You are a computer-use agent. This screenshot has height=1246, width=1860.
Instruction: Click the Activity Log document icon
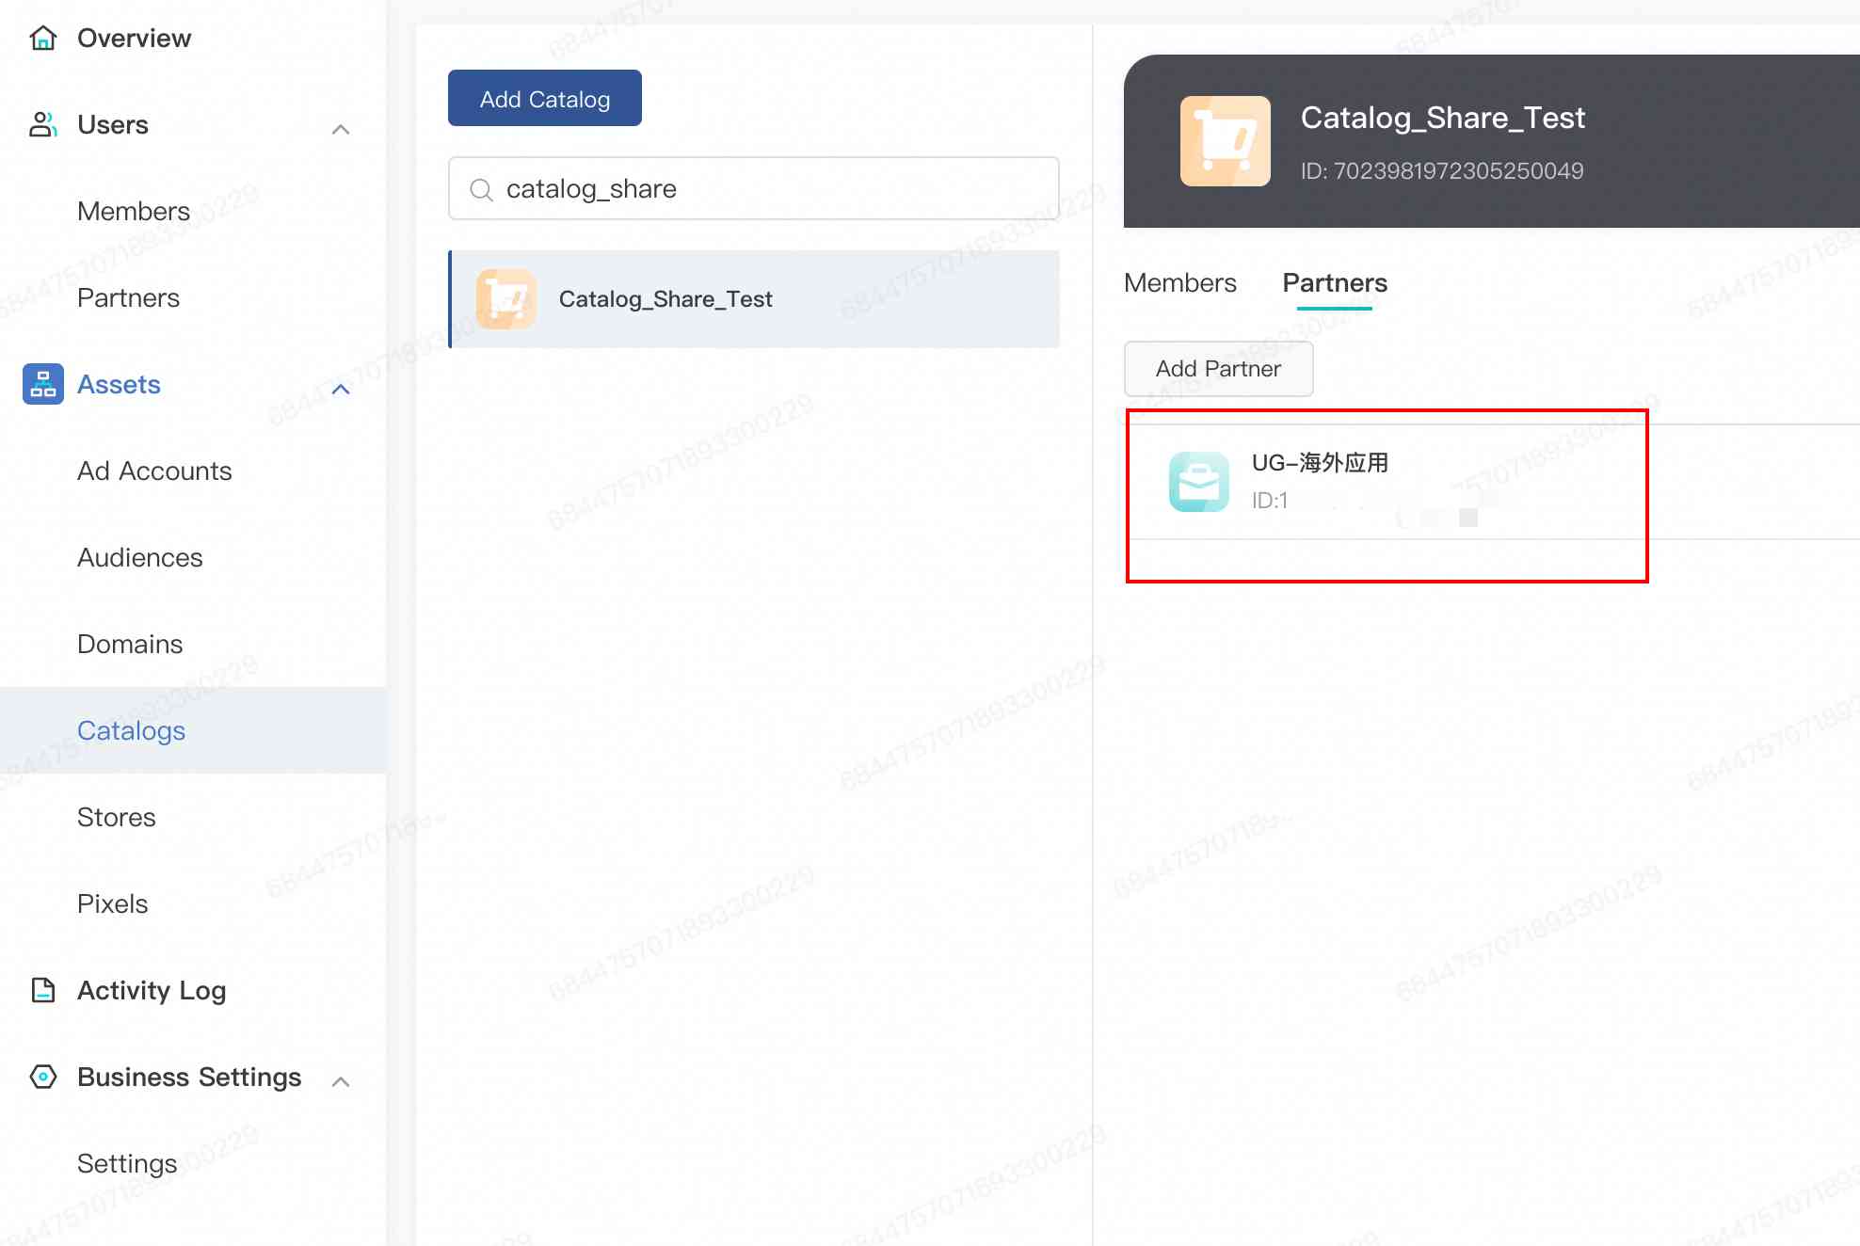pyautogui.click(x=42, y=990)
